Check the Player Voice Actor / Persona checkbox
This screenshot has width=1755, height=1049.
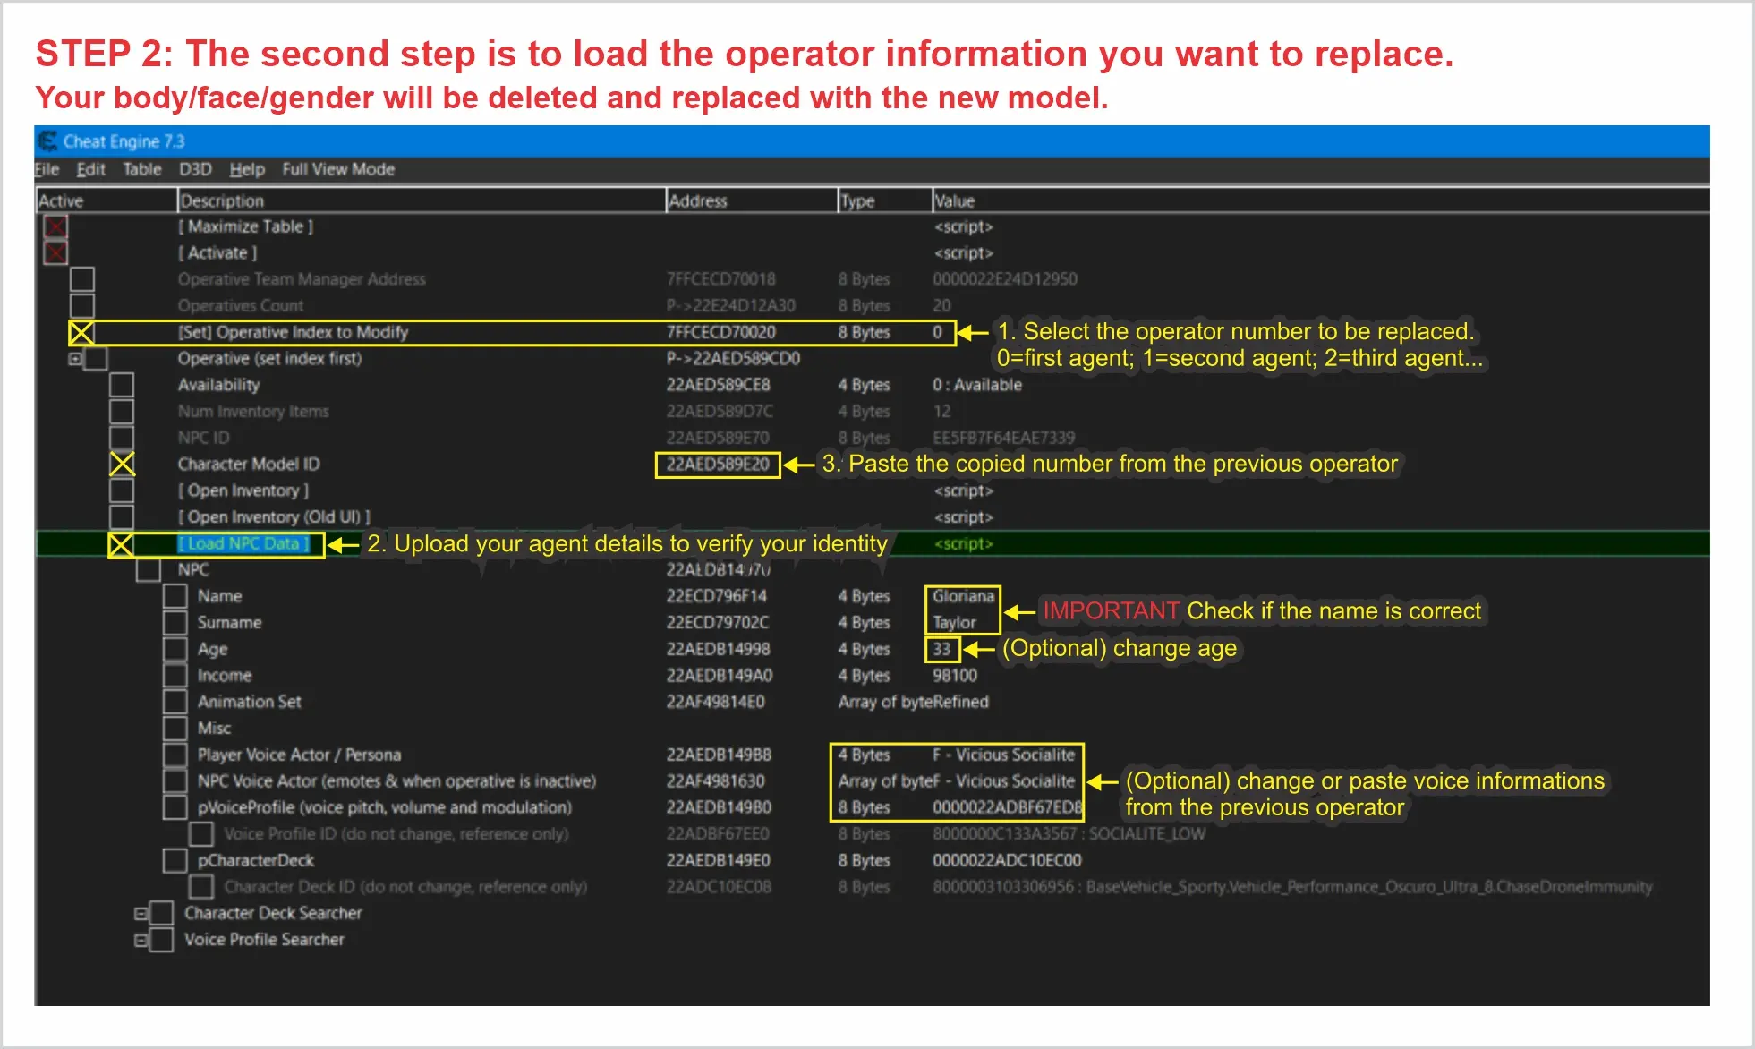coord(175,755)
